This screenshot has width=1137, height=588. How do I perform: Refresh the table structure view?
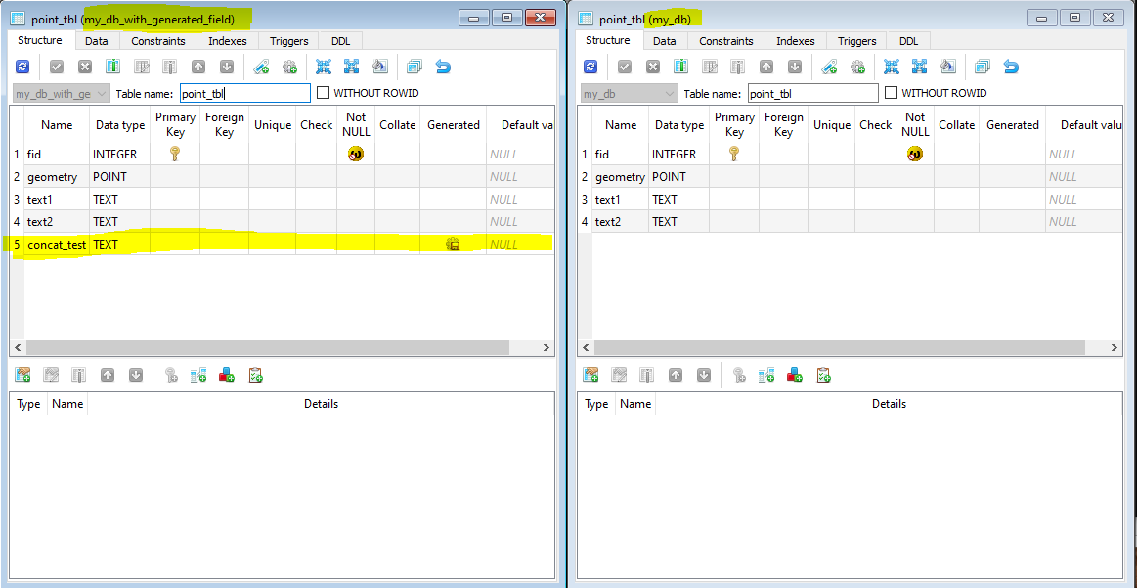tap(22, 66)
